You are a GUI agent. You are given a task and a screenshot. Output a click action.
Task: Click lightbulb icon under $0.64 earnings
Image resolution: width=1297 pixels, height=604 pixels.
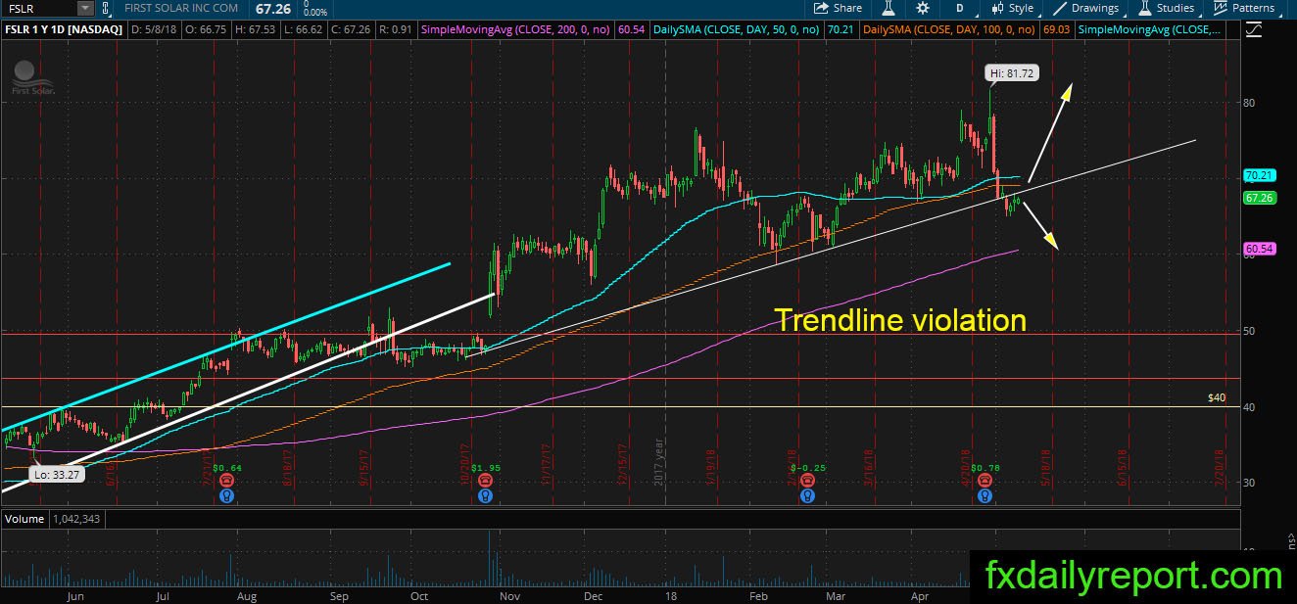tap(226, 495)
